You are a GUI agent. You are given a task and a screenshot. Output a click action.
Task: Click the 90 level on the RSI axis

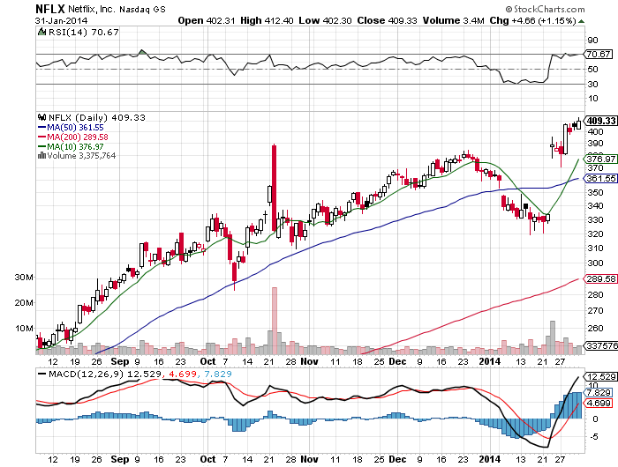pyautogui.click(x=592, y=41)
